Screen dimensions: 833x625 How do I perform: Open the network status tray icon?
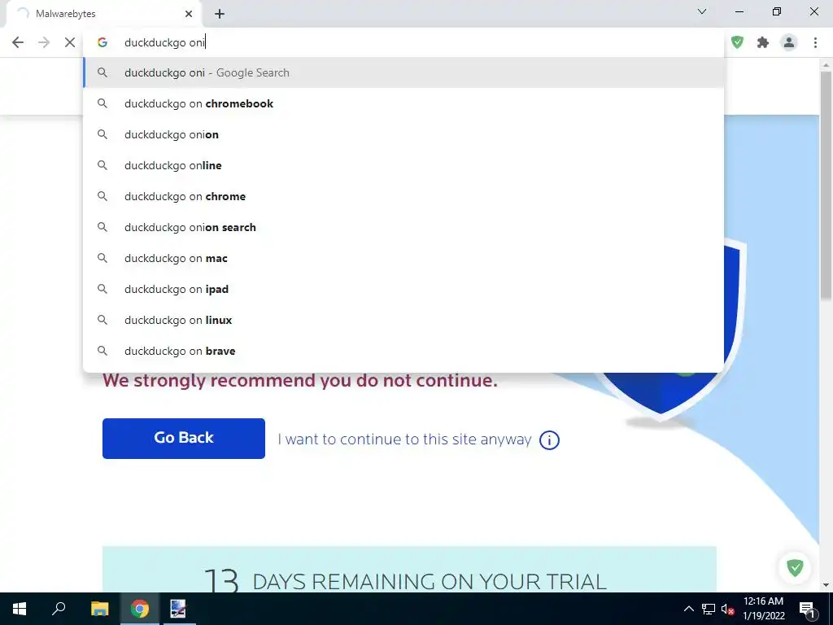[709, 609]
